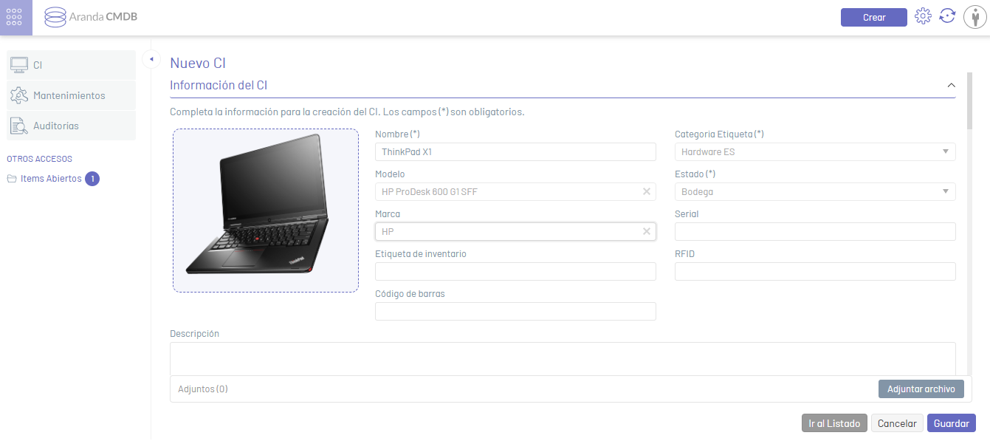Click the Aranda CMDB logo
This screenshot has width=990, height=441.
coord(91,17)
